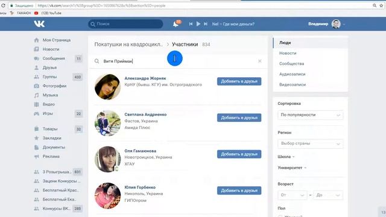This screenshot has height=217, width=386.
Task: Select the Люди search tab
Action: pos(311,43)
